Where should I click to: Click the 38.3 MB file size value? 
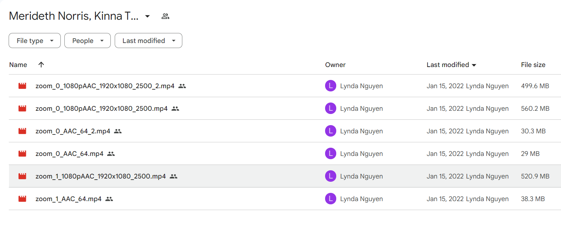(533, 199)
